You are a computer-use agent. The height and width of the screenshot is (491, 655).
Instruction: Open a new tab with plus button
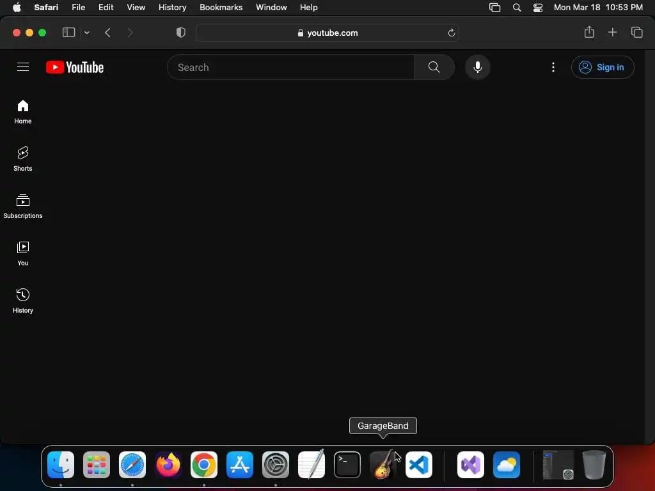612,32
